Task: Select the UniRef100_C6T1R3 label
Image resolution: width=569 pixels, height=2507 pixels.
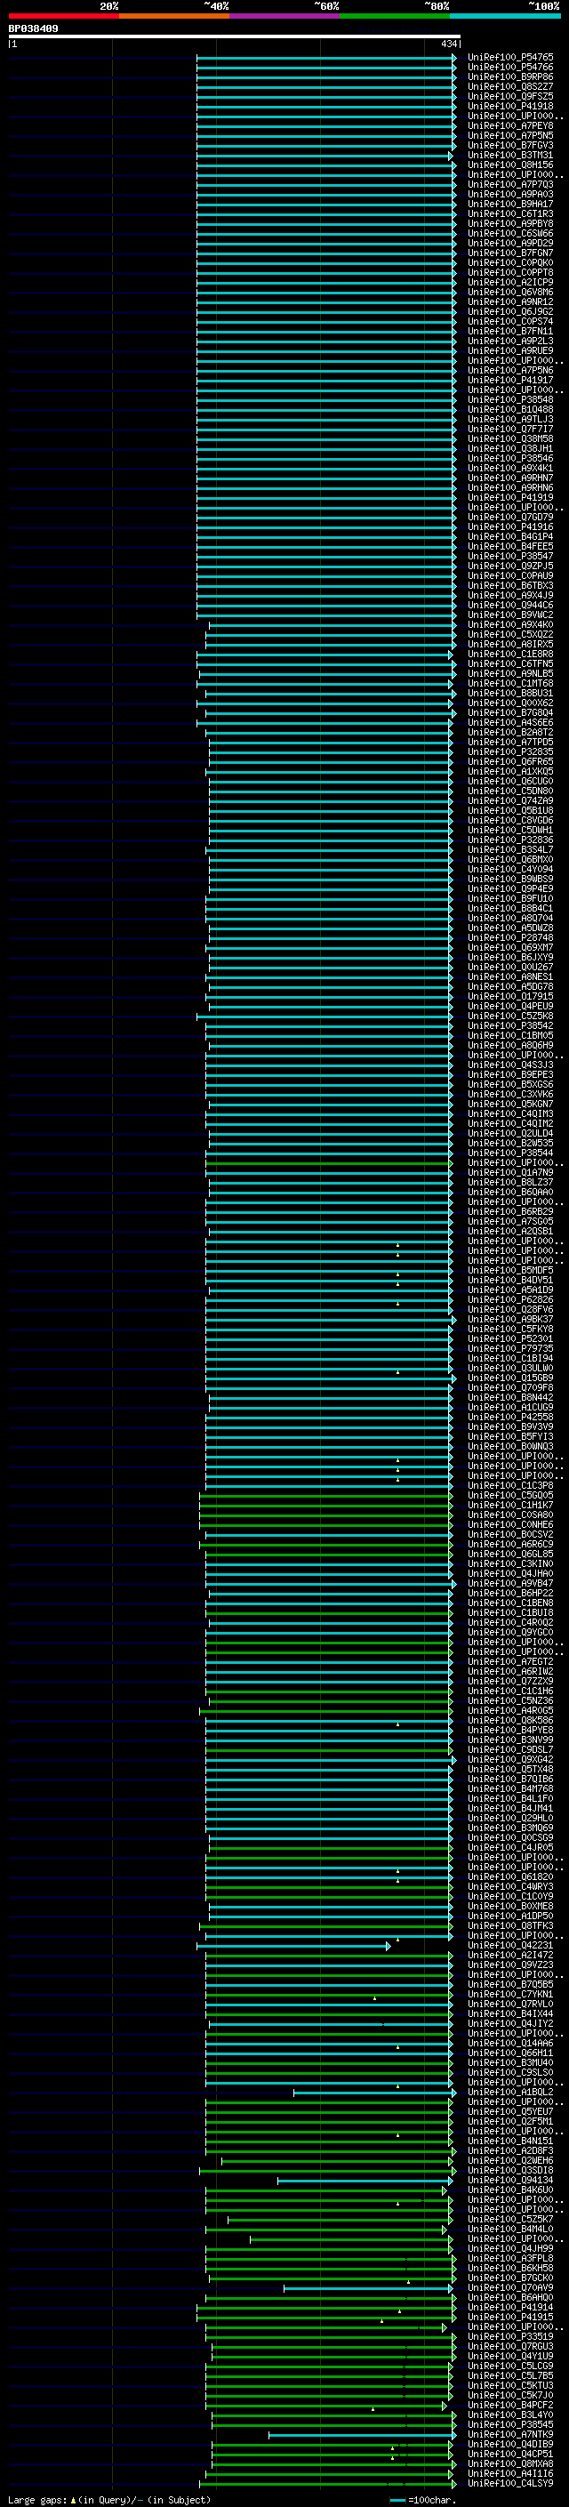Action: 510,214
